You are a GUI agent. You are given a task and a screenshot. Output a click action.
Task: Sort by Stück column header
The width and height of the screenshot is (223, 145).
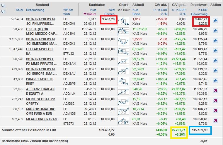click(19, 10)
